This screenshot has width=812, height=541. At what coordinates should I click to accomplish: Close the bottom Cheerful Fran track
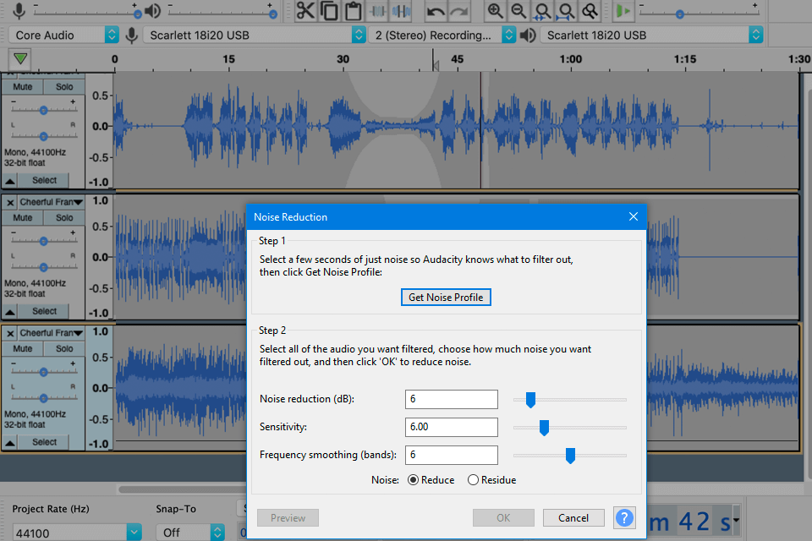(x=10, y=333)
